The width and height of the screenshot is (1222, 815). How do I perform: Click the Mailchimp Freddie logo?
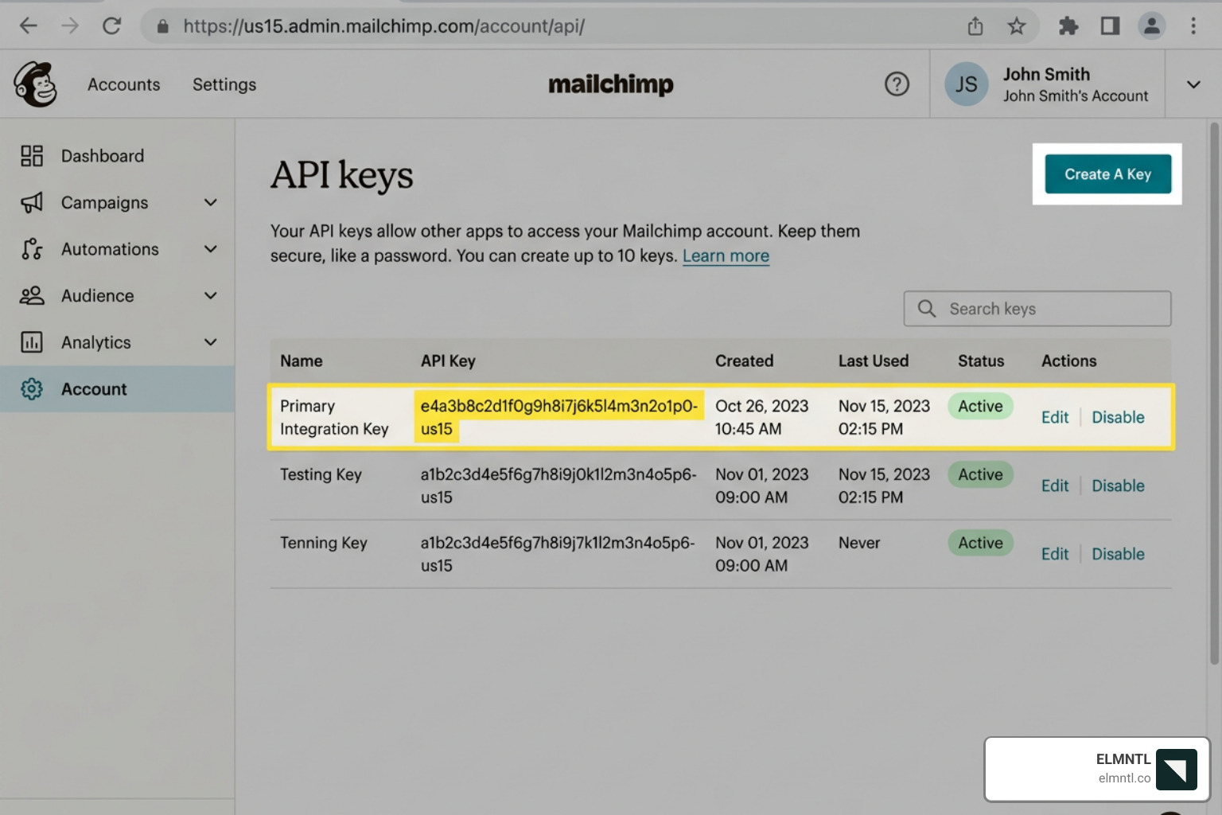35,84
